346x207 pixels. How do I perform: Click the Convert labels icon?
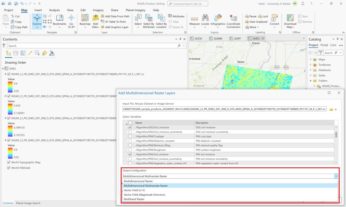pos(274,18)
